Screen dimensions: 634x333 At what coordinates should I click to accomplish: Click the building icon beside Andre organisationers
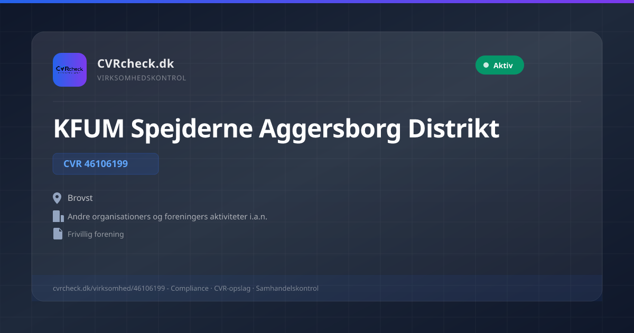(58, 216)
